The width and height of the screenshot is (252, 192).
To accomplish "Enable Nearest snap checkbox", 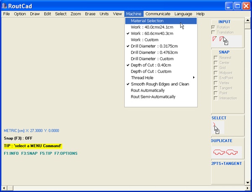I will pyautogui.click(x=216, y=58).
